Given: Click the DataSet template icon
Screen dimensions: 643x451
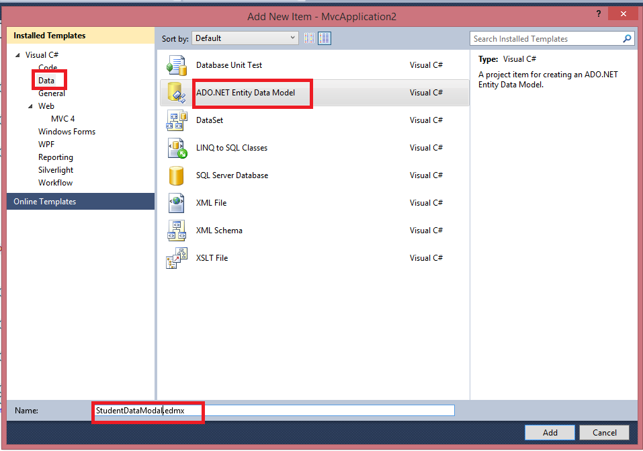Looking at the screenshot, I should pyautogui.click(x=177, y=120).
